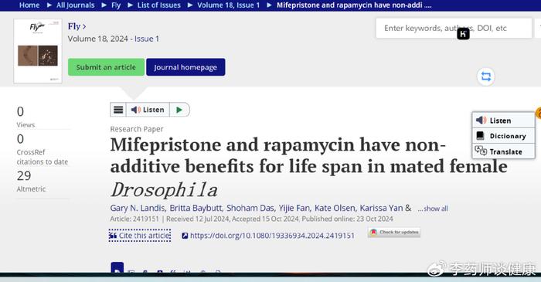Select Listen in the floating popup
This screenshot has height=282, width=541.
[503, 121]
